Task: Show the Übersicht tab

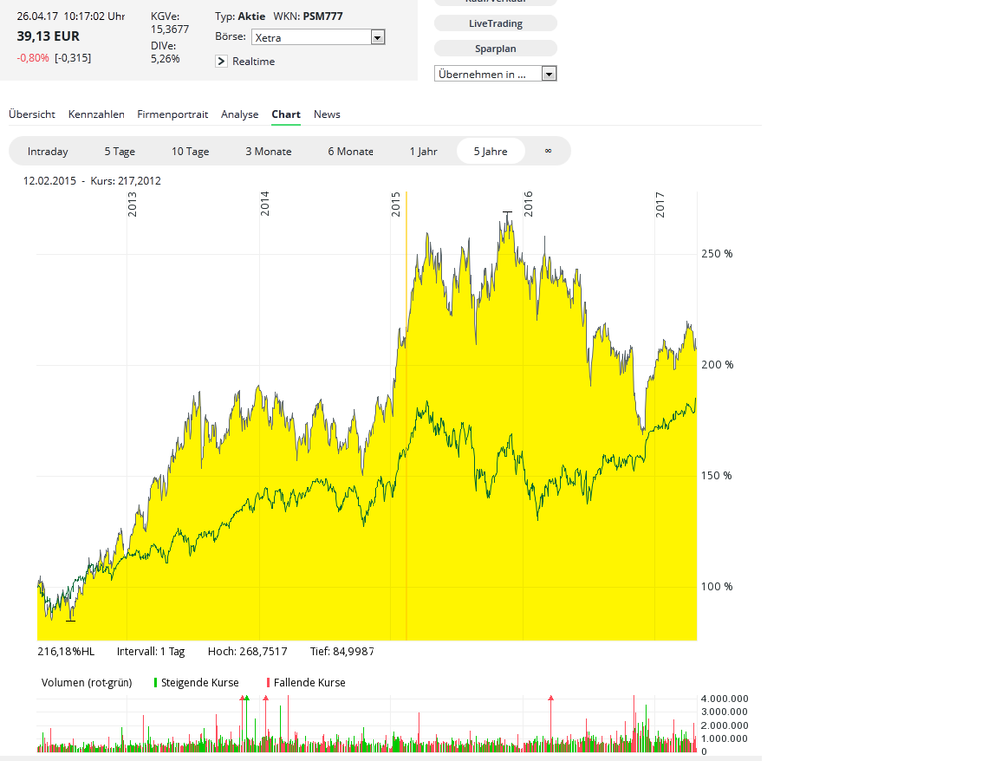Action: click(32, 115)
